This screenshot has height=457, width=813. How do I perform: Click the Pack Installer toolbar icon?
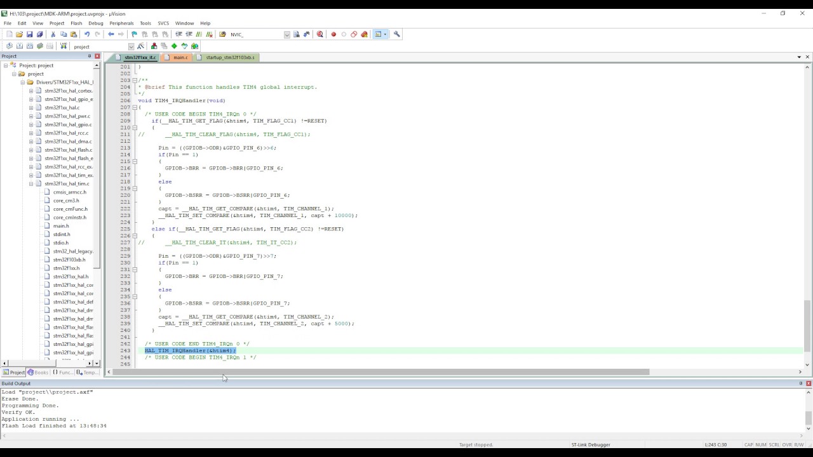pyautogui.click(x=194, y=46)
